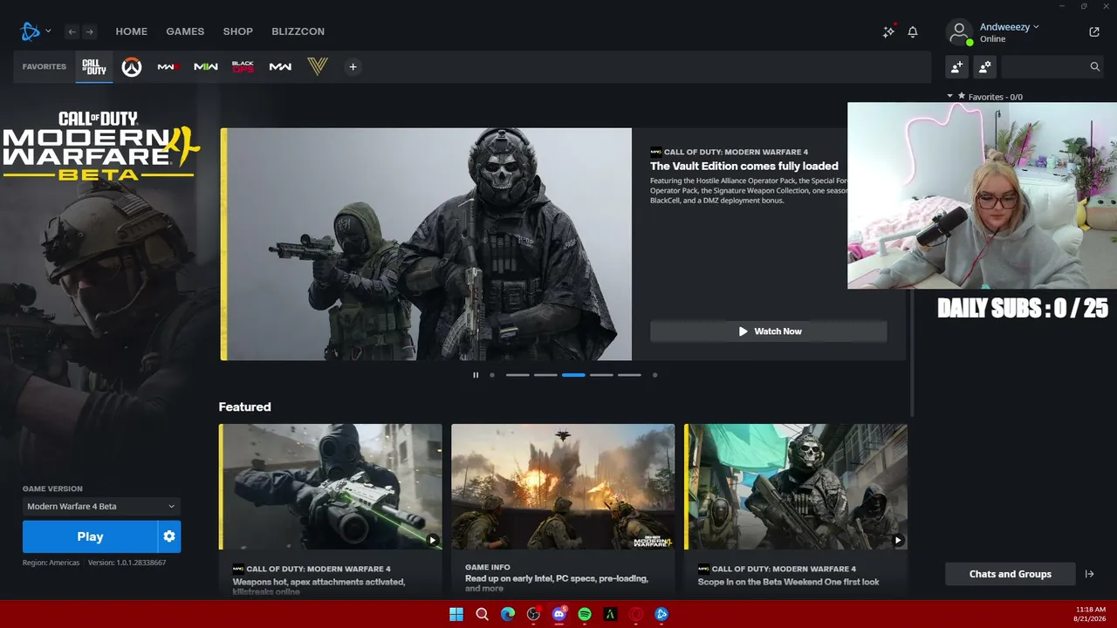Click 'The Vault Edition comes fully loaded' title
1117x628 pixels.
click(744, 166)
